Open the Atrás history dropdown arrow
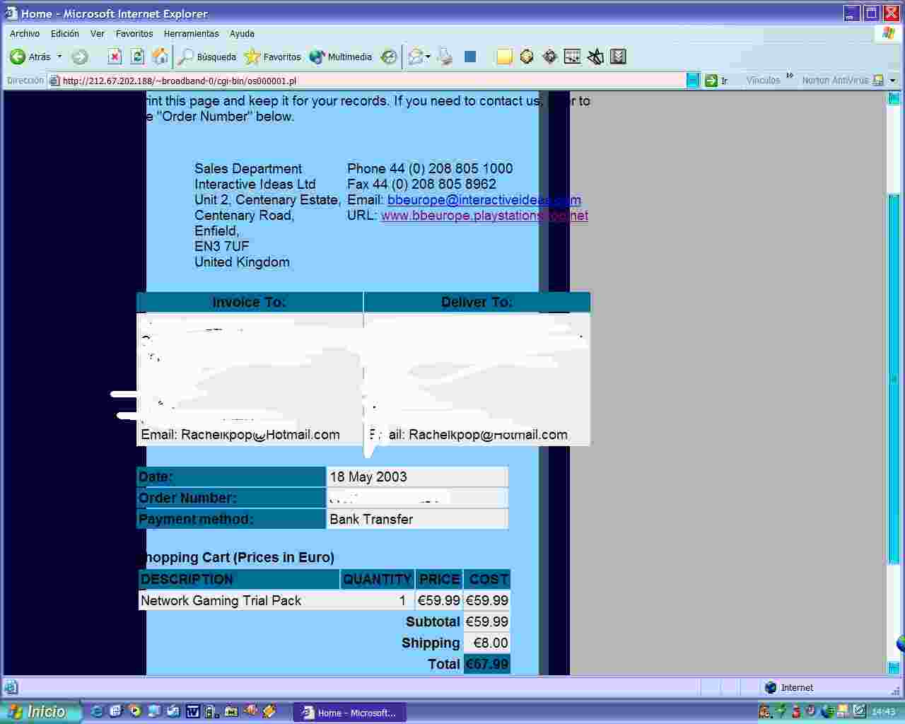The height and width of the screenshot is (724, 905). [59, 57]
